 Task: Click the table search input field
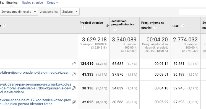192,12
